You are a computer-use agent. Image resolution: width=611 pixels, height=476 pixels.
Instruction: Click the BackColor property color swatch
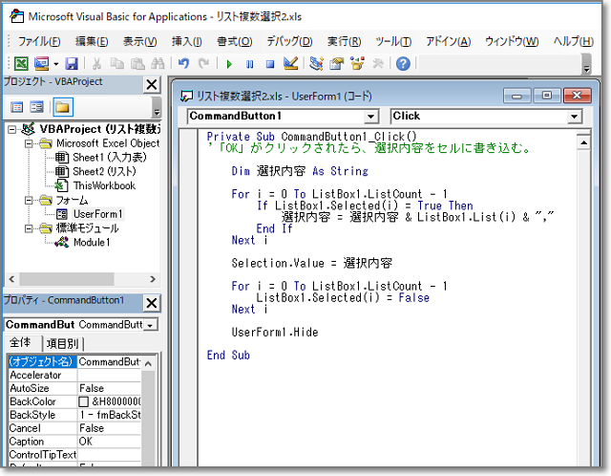coord(84,402)
